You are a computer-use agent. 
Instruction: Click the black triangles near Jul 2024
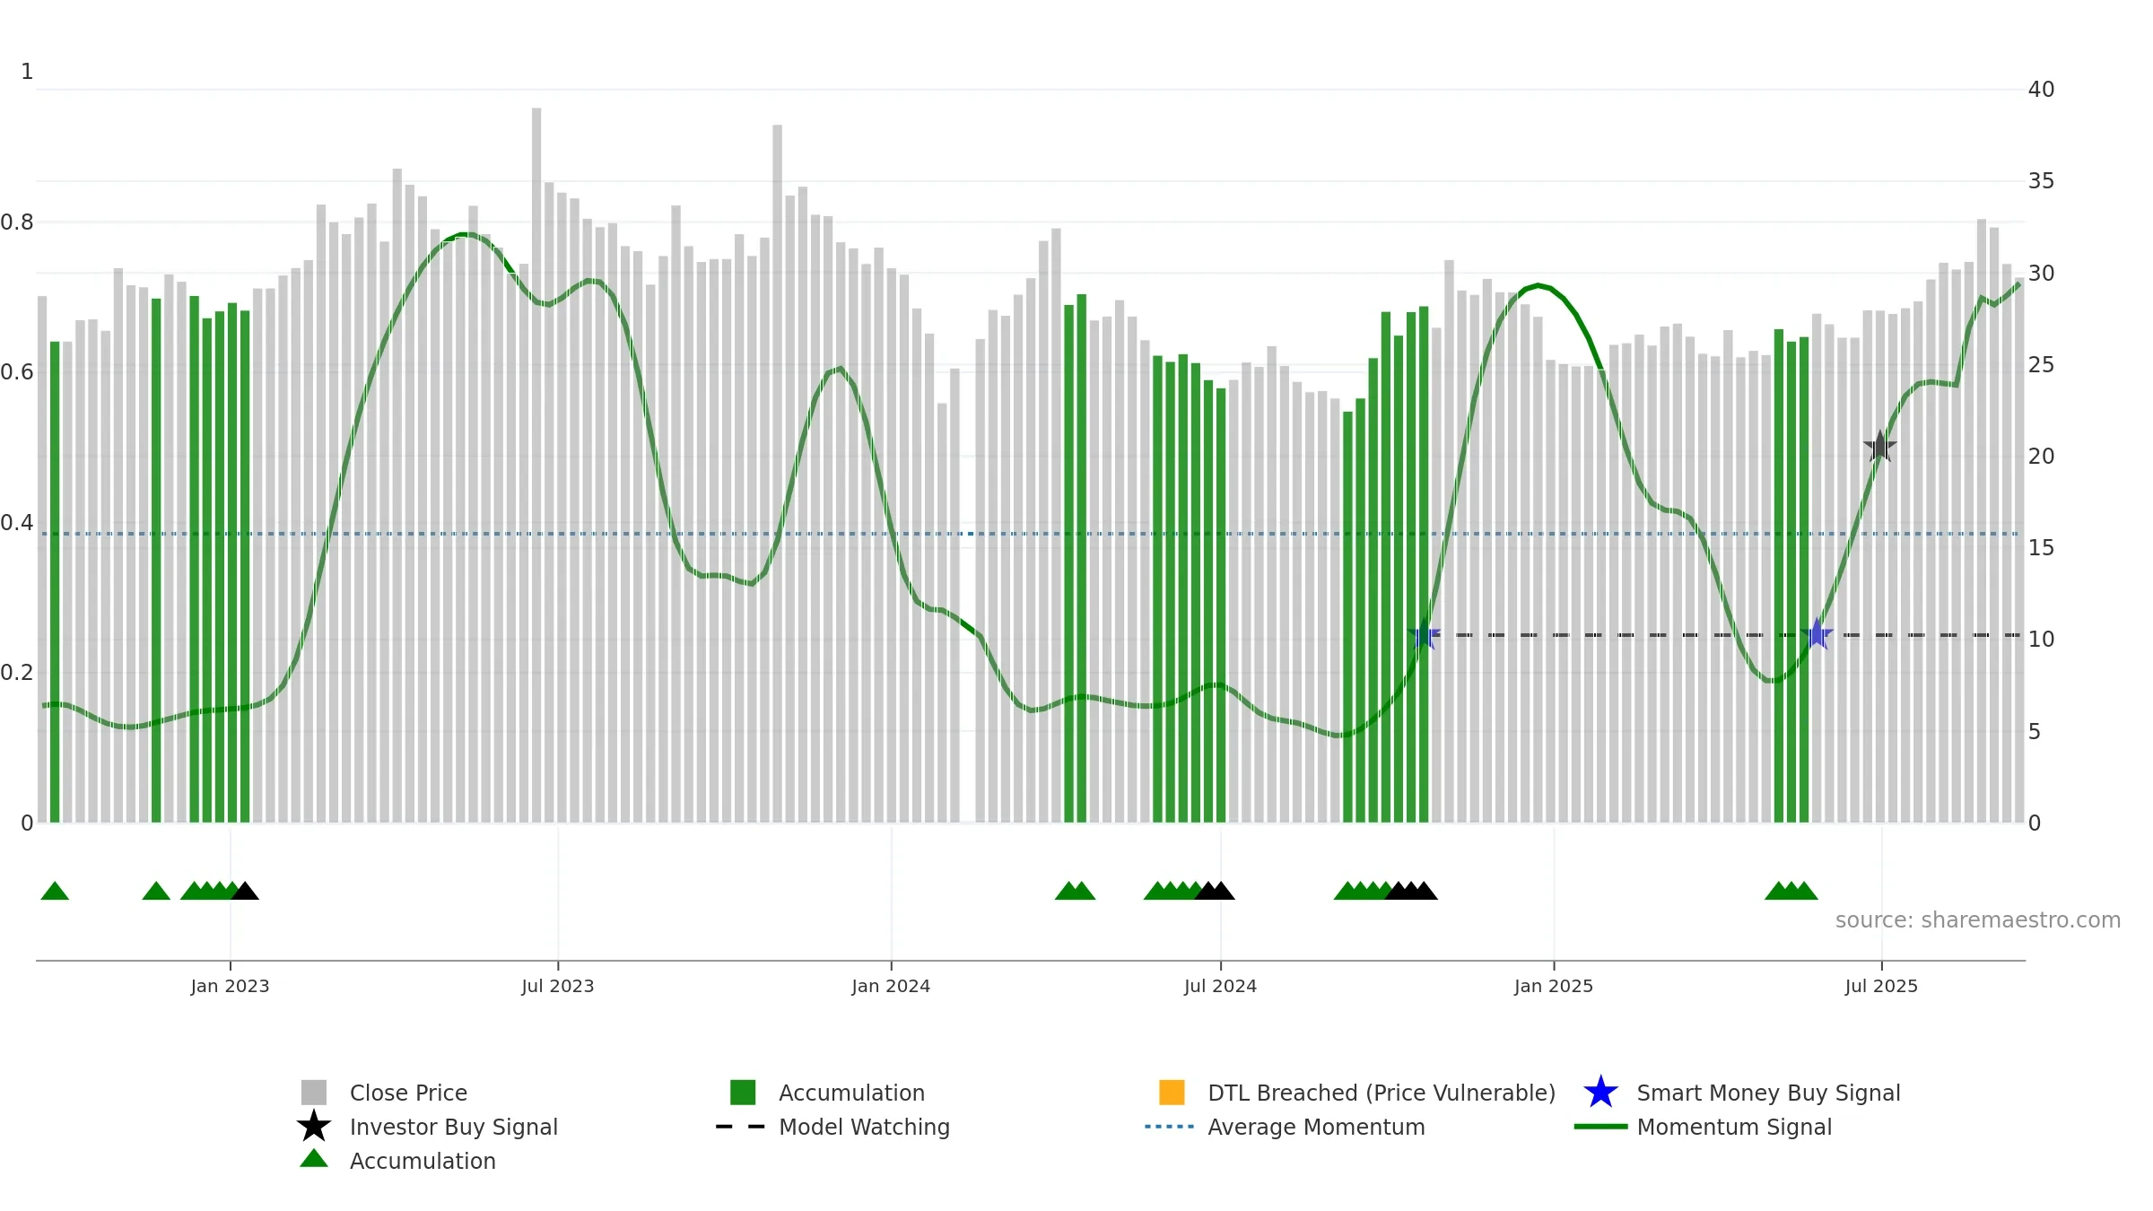click(1215, 891)
